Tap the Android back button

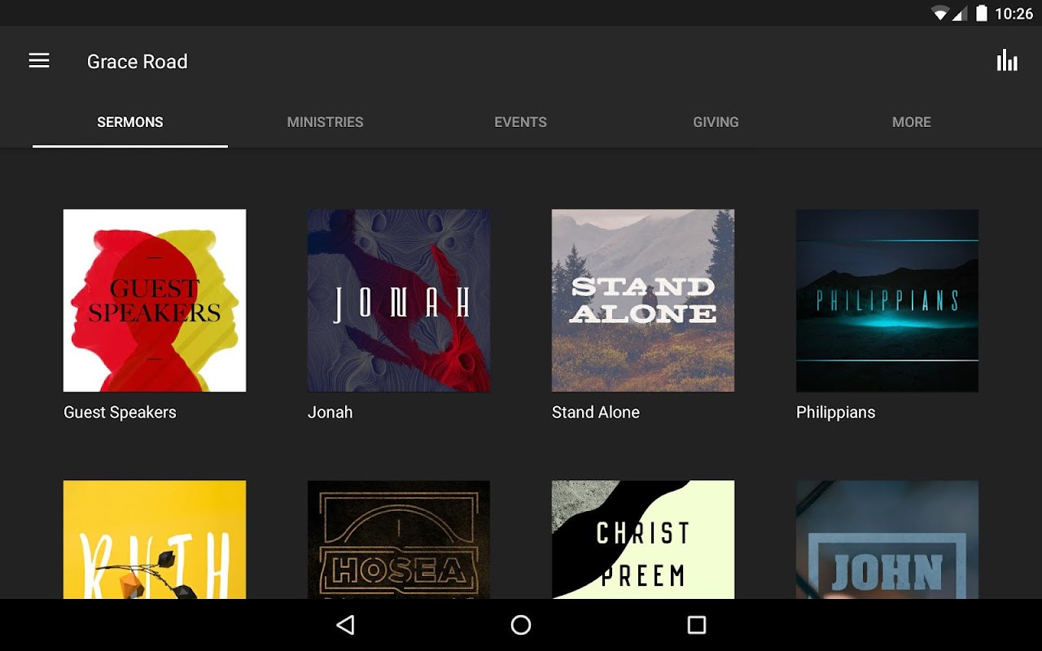346,625
